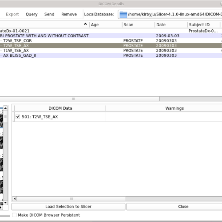Viewport: 222px width, 222px height.
Task: Enable Make DICOM Browser Persistent checkbox
Action: [x=14, y=215]
